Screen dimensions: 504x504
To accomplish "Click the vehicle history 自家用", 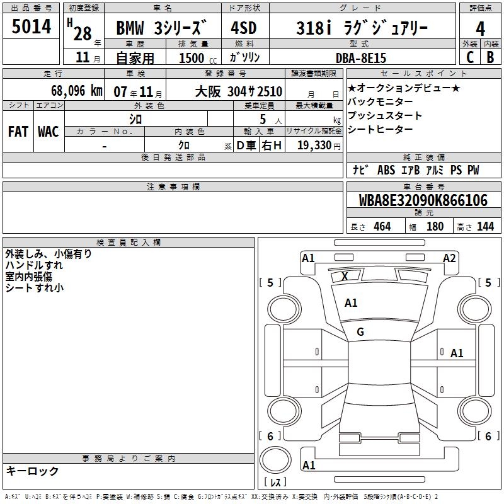I will pyautogui.click(x=135, y=58).
